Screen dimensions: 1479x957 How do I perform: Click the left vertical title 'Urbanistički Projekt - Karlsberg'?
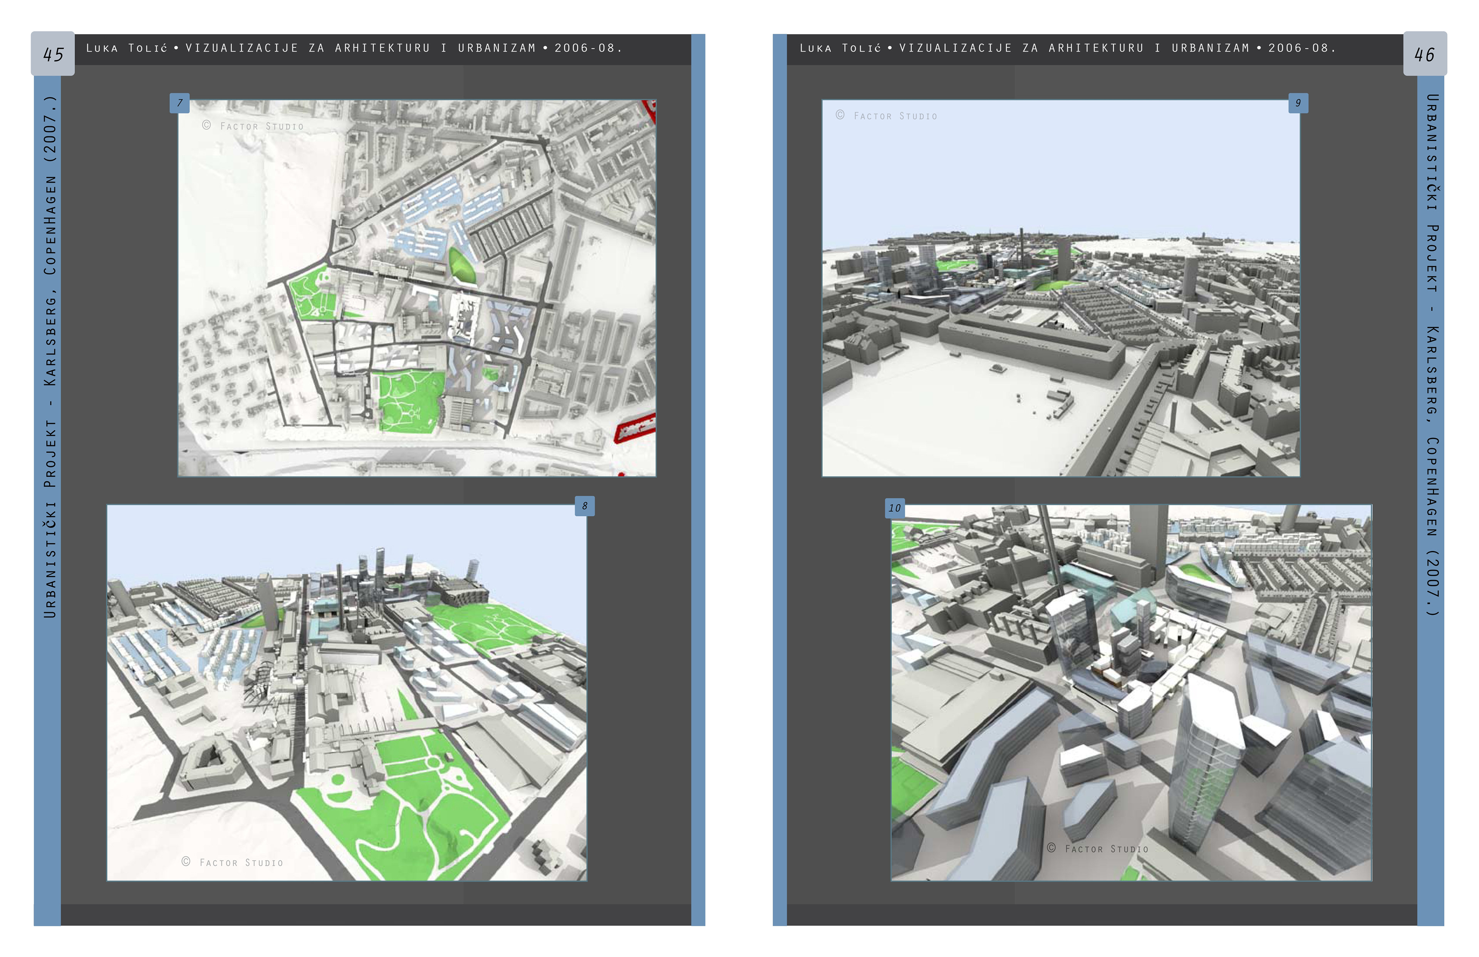click(x=50, y=357)
